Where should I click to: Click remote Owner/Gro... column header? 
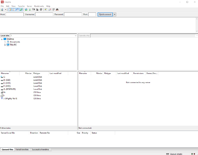(152, 73)
